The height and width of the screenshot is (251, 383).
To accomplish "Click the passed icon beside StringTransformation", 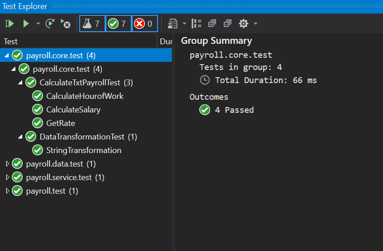I will tap(38, 150).
